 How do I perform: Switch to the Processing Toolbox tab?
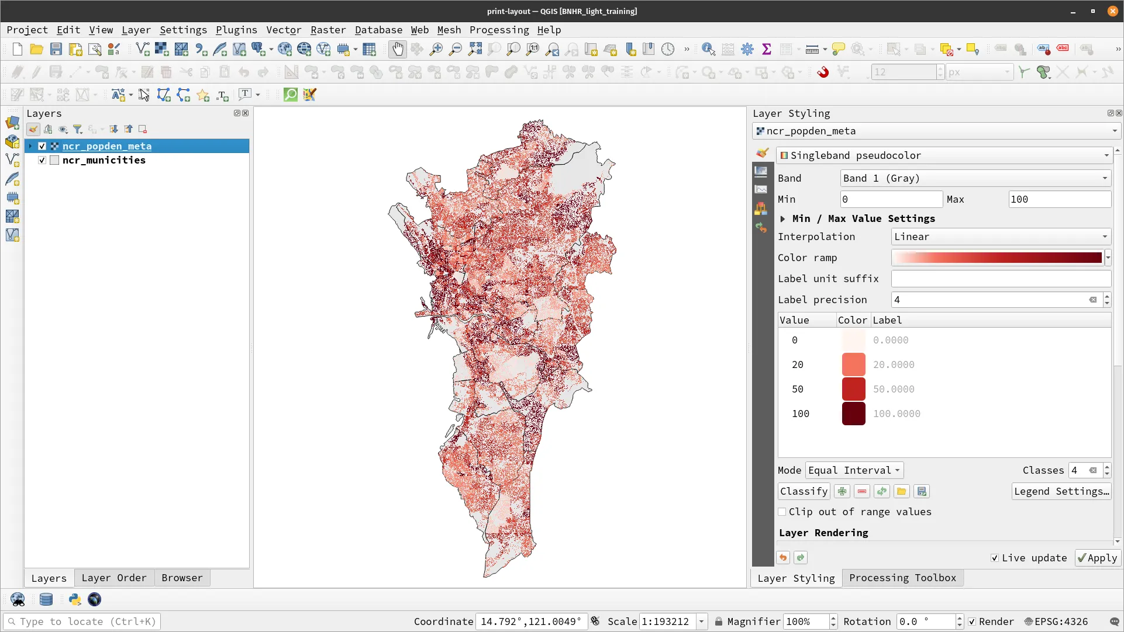coord(902,578)
